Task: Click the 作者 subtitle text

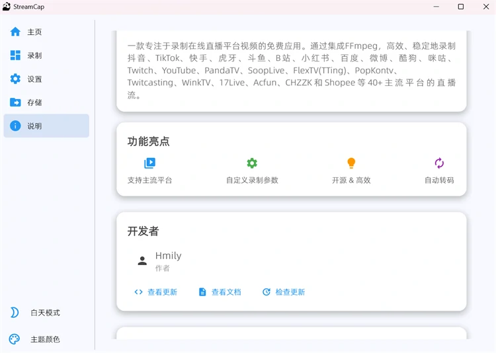Action: point(163,268)
